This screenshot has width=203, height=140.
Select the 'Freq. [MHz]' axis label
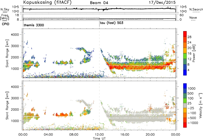pyautogui.click(x=5, y=17)
